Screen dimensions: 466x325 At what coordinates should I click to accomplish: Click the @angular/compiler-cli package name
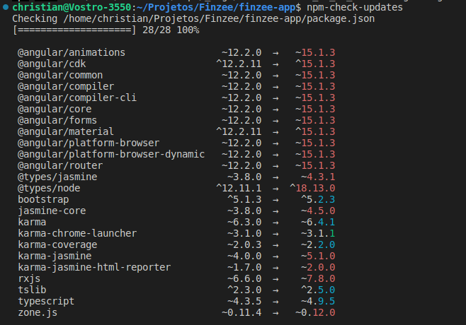(77, 97)
